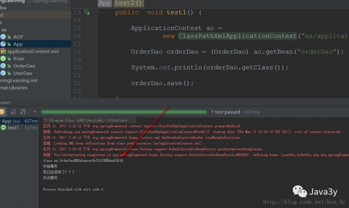Click the App class icon in project tree
Viewport: 349px width, 208px height.
coord(3,44)
